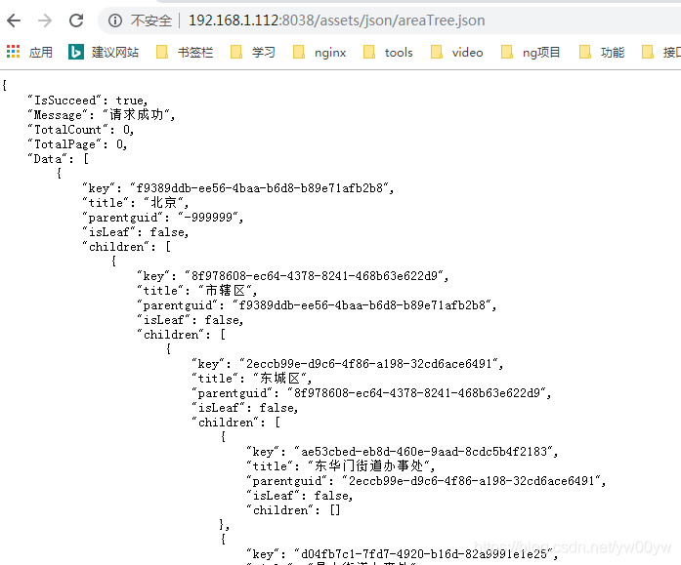
Task: Click the key ae53cbed-eb8d-460e line
Action: (403, 452)
